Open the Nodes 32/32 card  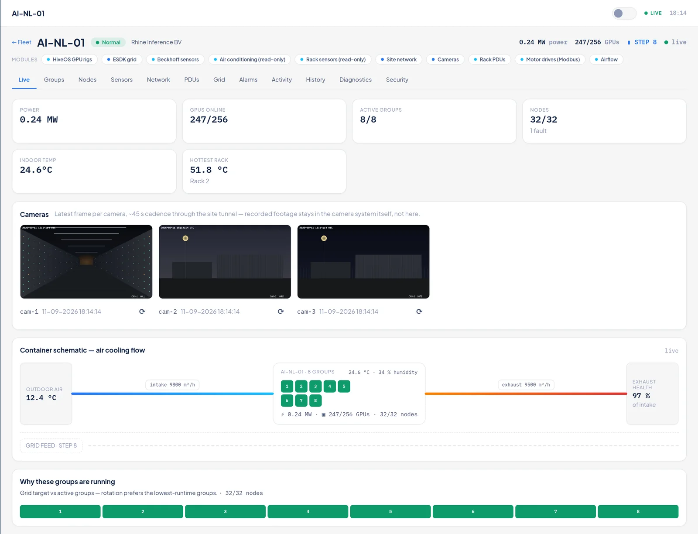coord(605,121)
